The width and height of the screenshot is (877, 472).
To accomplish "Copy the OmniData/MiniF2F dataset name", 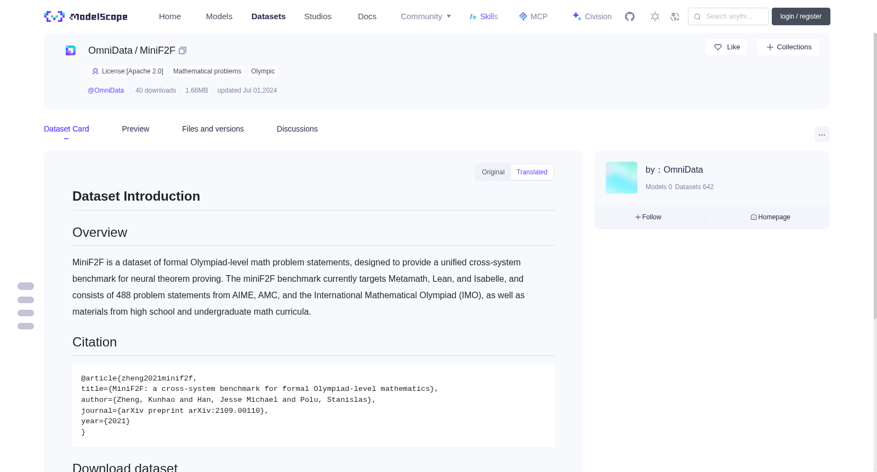I will click(183, 50).
